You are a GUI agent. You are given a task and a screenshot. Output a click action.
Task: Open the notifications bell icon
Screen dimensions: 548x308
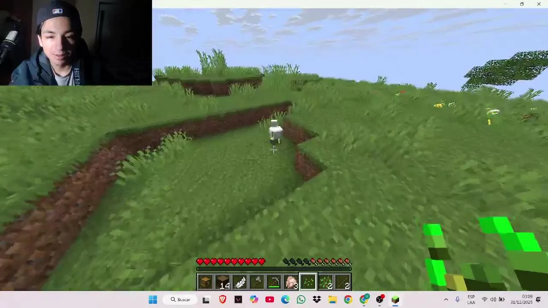coord(539,299)
